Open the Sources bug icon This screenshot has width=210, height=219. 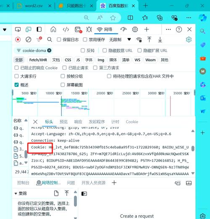(89, 30)
